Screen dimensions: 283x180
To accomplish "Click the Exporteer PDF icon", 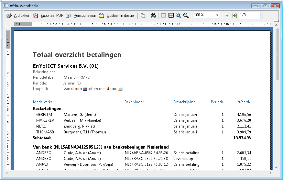I will click(36, 16).
